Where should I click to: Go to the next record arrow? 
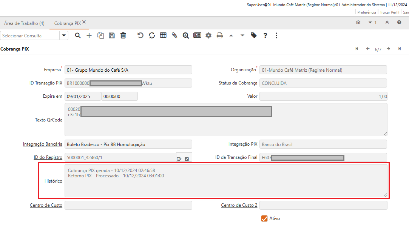388,49
